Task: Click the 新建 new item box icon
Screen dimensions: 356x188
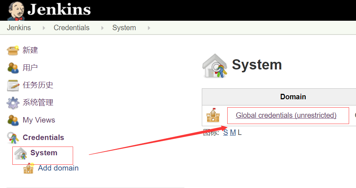Action: (13, 50)
